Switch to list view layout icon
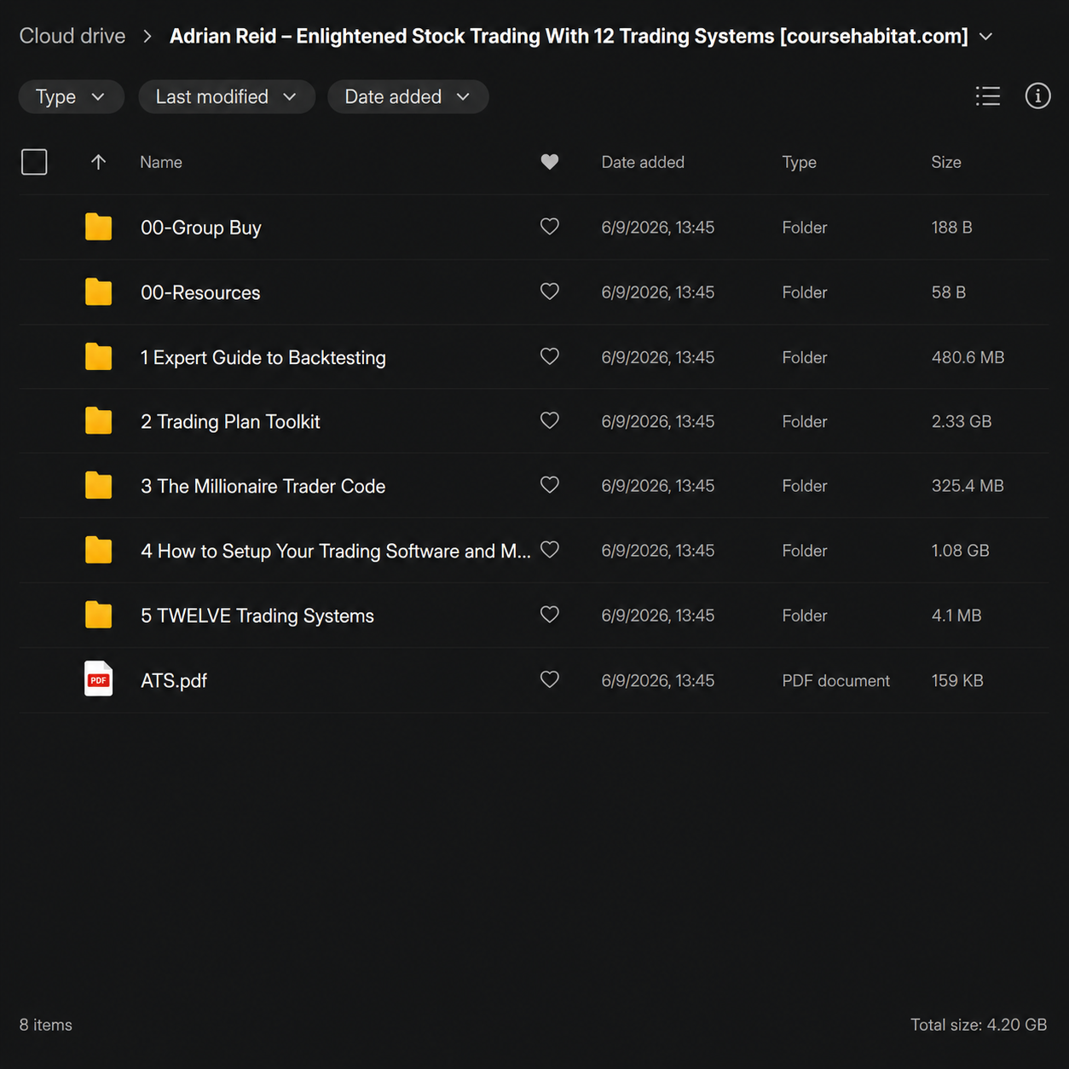 pyautogui.click(x=987, y=96)
